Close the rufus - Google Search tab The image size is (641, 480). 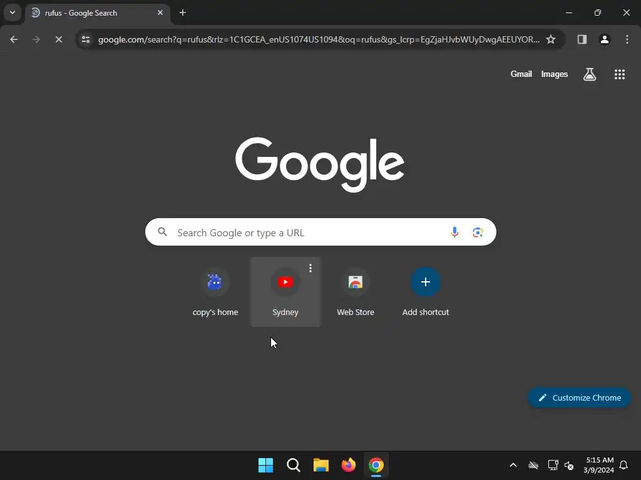click(x=160, y=12)
